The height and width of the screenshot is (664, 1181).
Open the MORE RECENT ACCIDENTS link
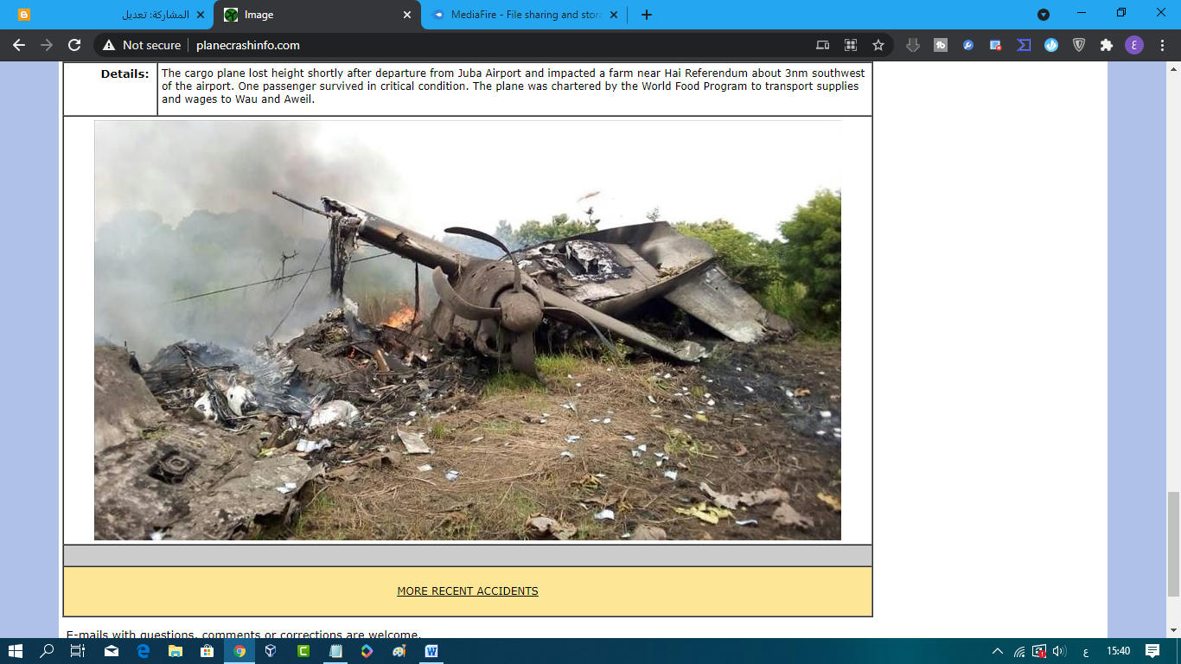[468, 591]
